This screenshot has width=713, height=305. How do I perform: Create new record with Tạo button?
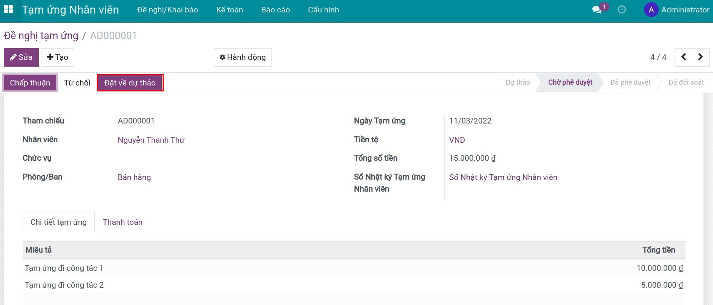coord(57,57)
